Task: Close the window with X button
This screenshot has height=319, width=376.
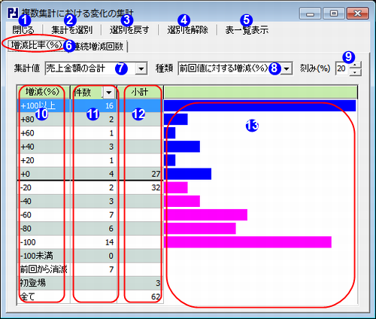Action: click(x=358, y=14)
